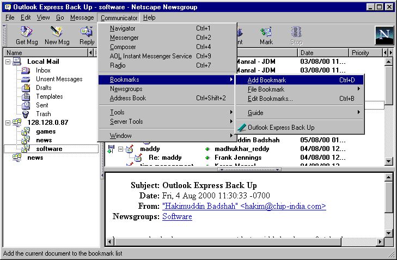Click message list scrollbar up arrow

tap(389, 62)
